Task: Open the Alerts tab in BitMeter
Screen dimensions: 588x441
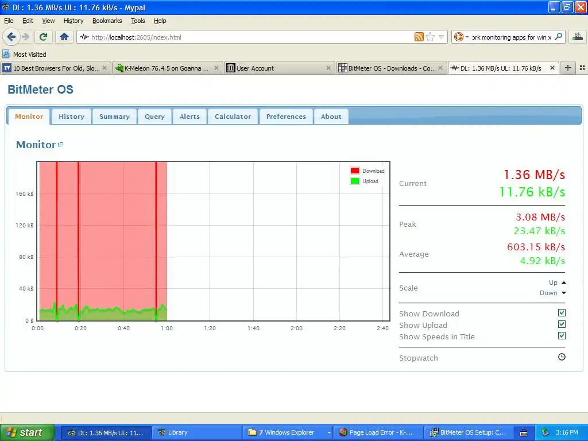Action: pyautogui.click(x=189, y=117)
